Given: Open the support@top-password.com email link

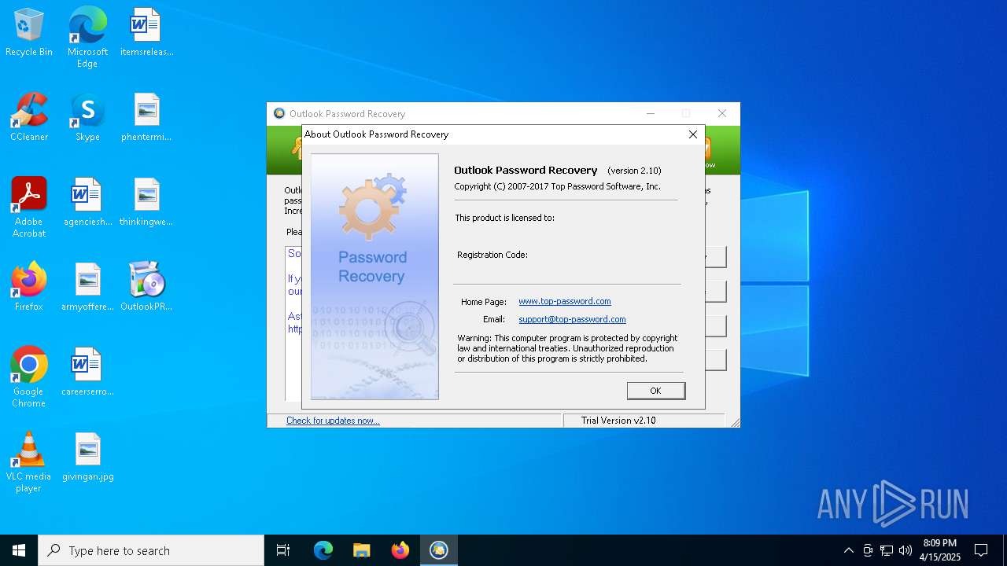Looking at the screenshot, I should pos(572,319).
